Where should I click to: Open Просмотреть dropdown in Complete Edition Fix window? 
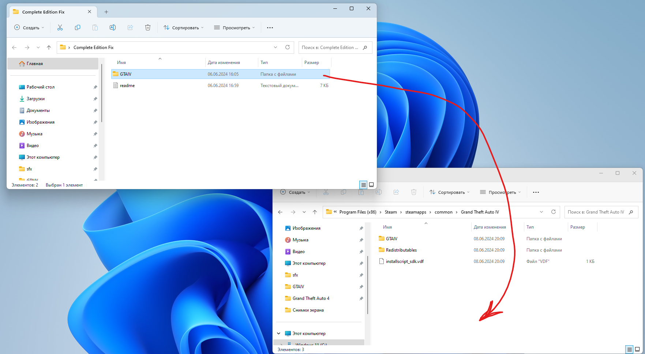[234, 28]
